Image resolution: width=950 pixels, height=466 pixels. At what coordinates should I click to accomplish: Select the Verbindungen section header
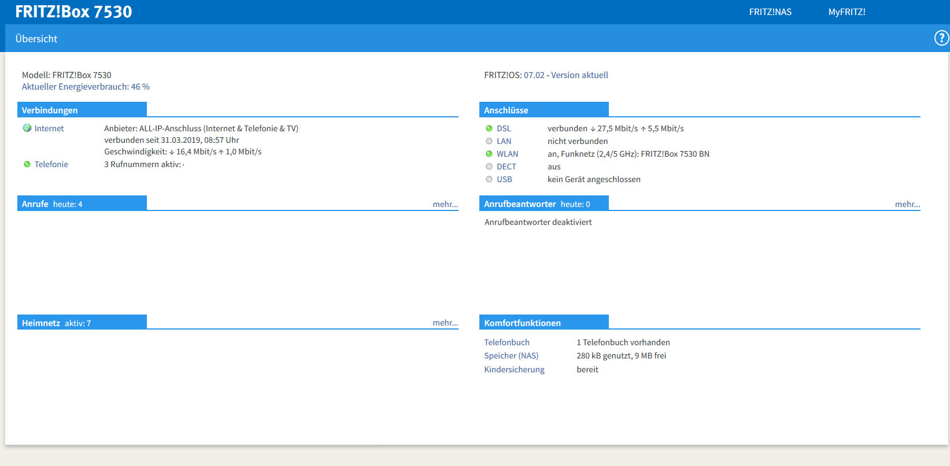point(82,110)
